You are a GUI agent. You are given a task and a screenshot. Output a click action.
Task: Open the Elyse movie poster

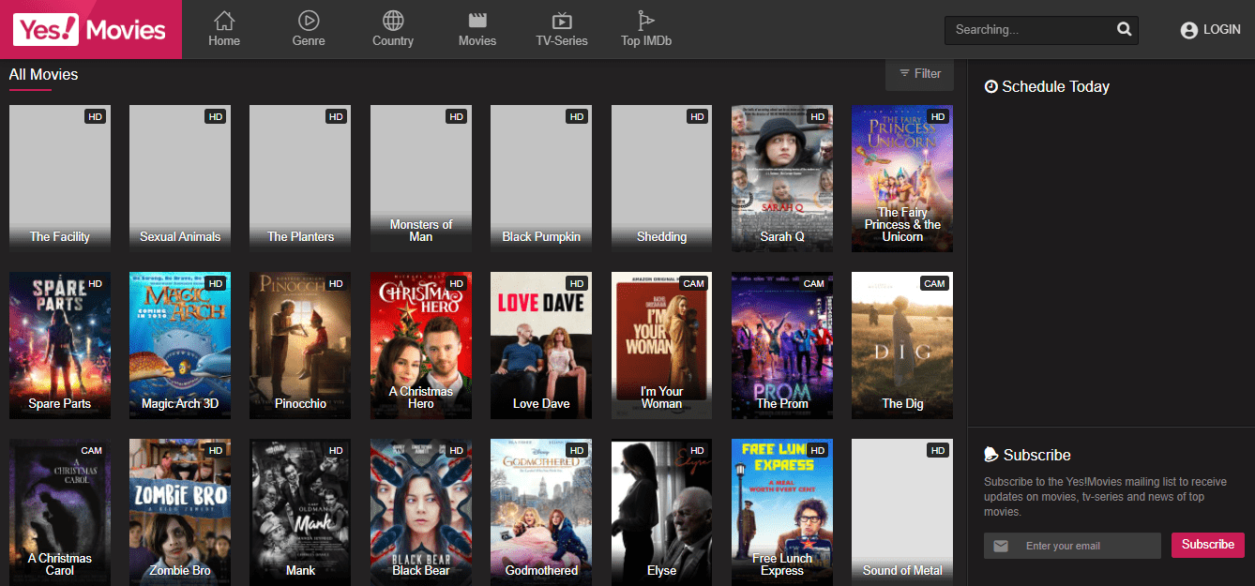pos(662,512)
